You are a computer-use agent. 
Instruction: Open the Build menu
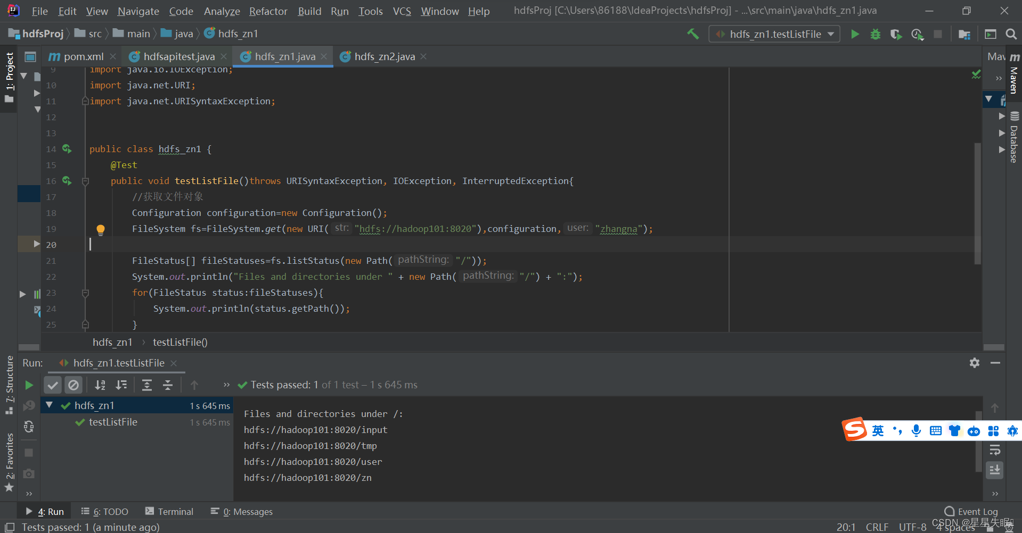(x=309, y=11)
